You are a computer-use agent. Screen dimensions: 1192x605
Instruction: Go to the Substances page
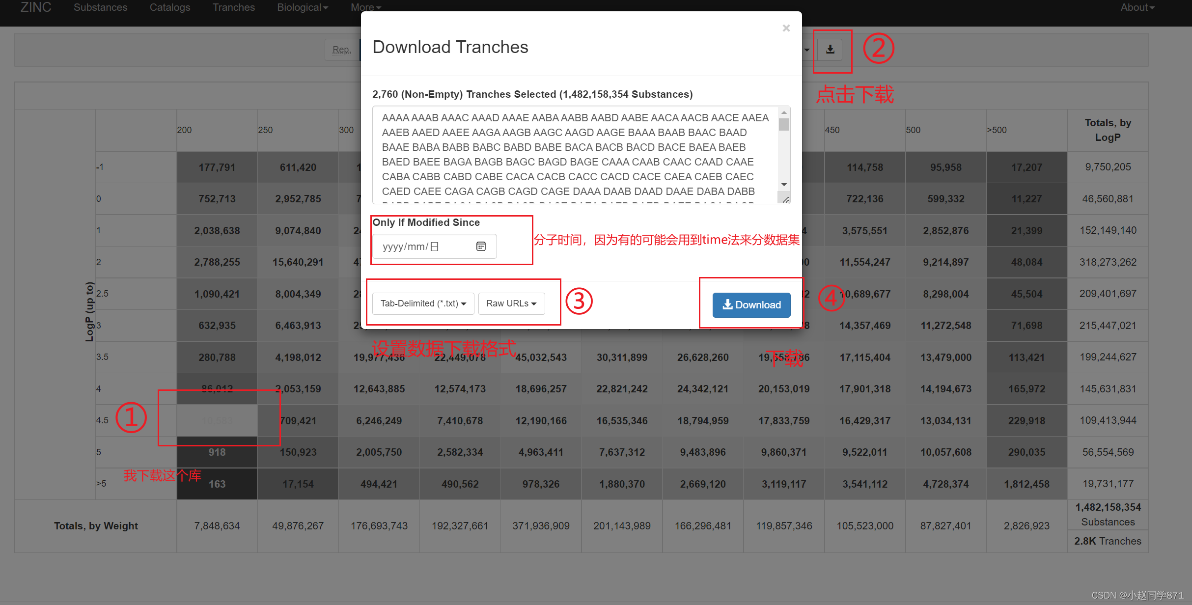click(x=100, y=7)
